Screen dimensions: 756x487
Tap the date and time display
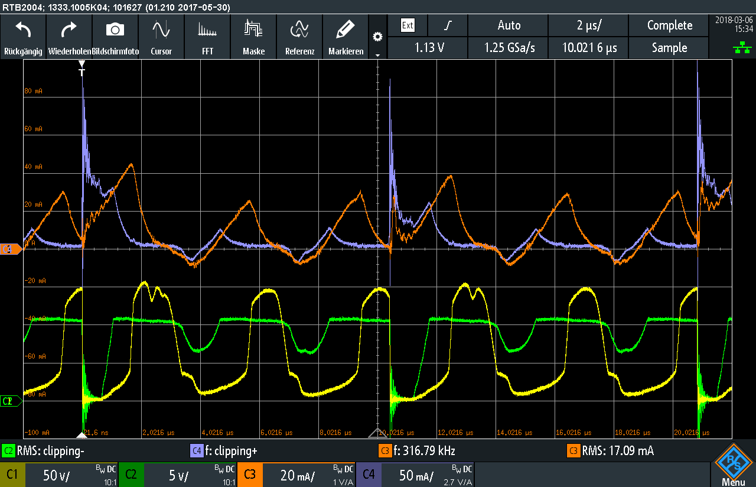(733, 24)
